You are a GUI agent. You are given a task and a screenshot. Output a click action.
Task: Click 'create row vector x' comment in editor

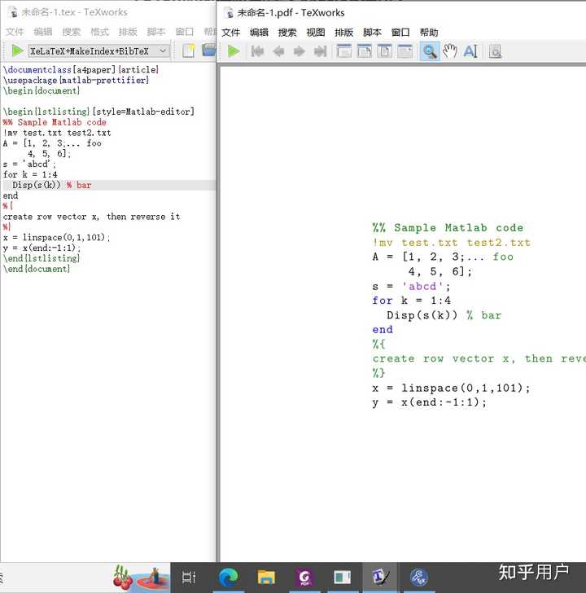coord(91,217)
